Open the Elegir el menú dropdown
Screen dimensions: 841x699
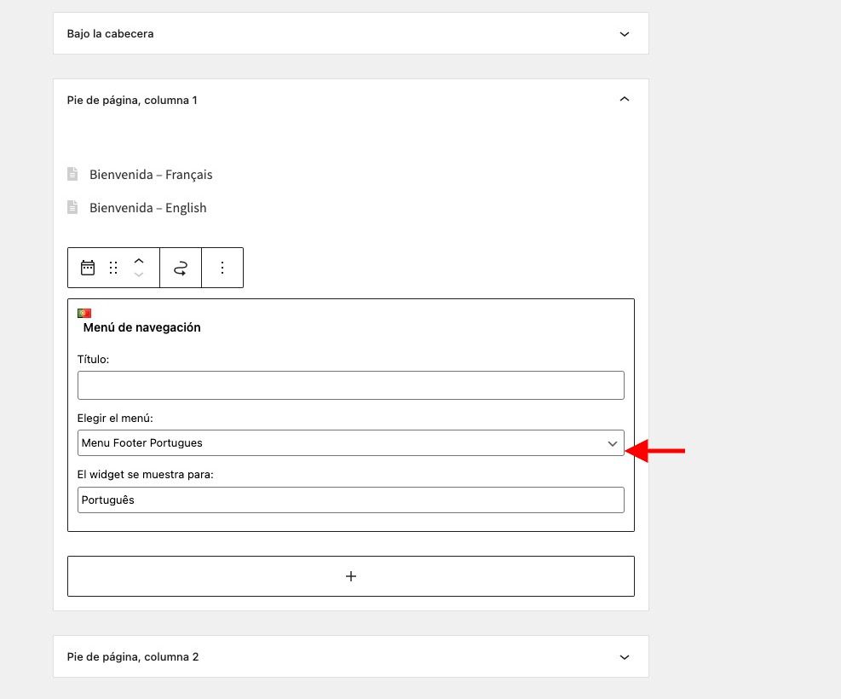351,443
